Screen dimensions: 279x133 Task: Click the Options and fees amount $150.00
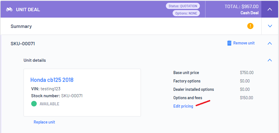tap(246, 98)
